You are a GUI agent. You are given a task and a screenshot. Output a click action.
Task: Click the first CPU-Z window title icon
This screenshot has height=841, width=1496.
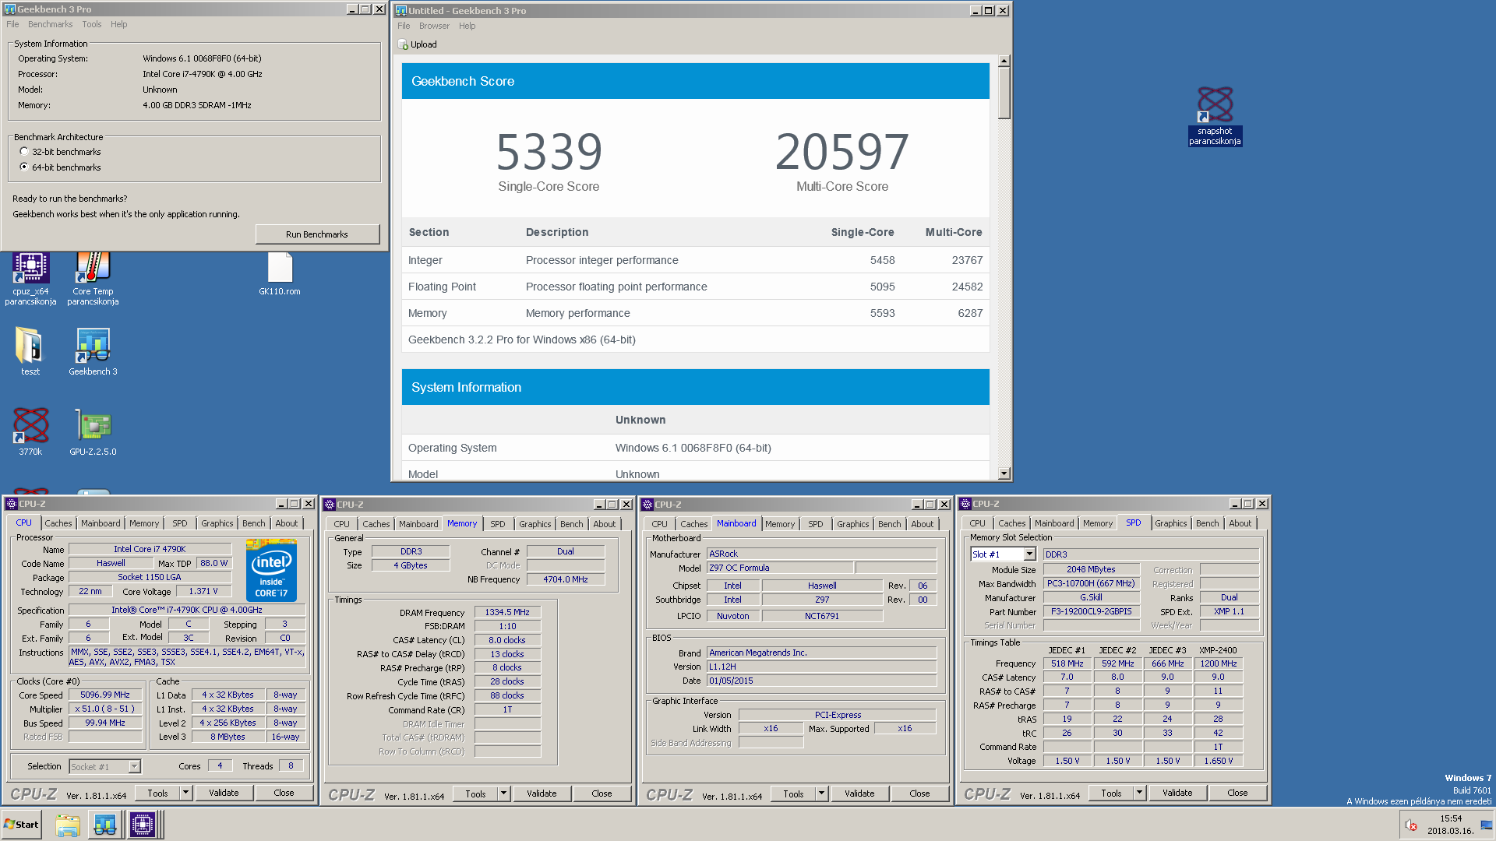click(x=12, y=504)
